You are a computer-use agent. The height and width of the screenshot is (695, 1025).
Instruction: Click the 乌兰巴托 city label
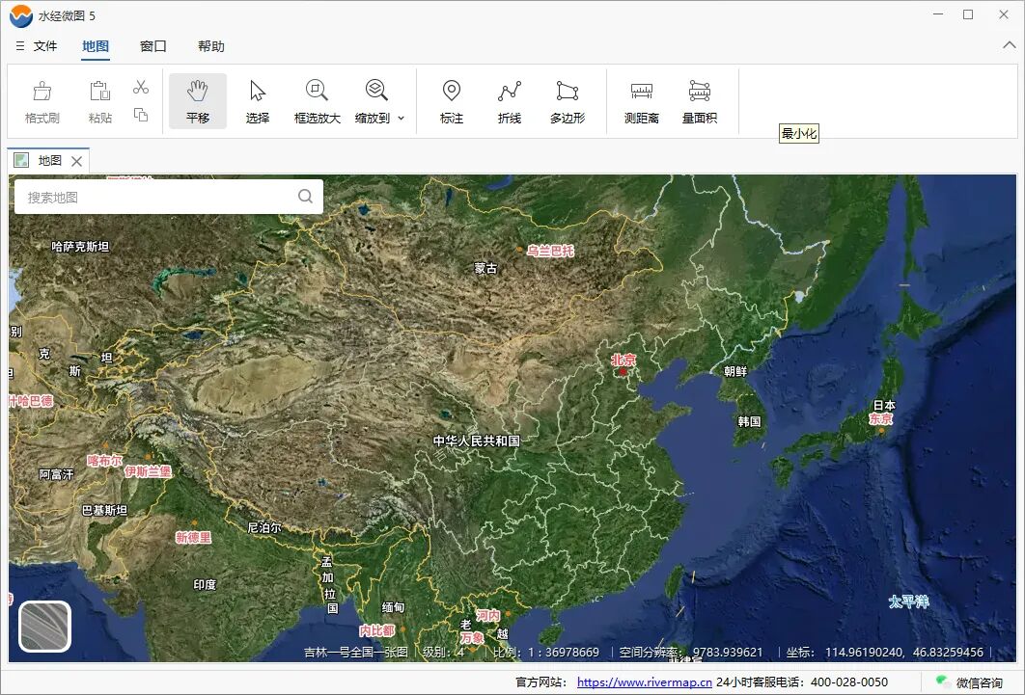pyautogui.click(x=550, y=251)
